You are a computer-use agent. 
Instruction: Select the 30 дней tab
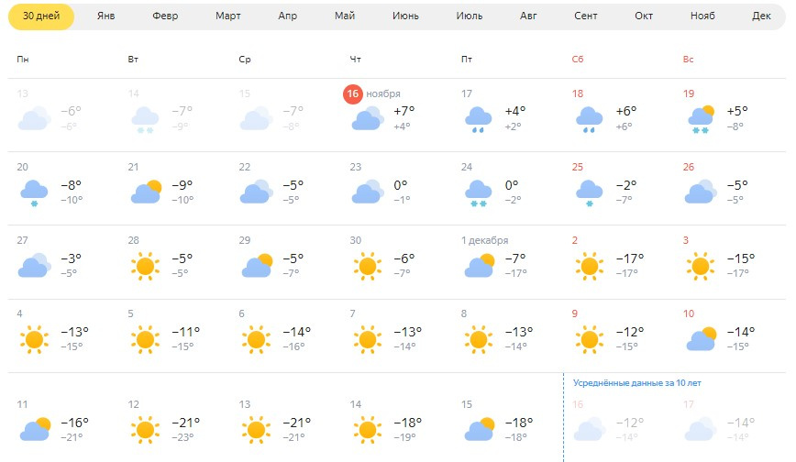pos(41,16)
